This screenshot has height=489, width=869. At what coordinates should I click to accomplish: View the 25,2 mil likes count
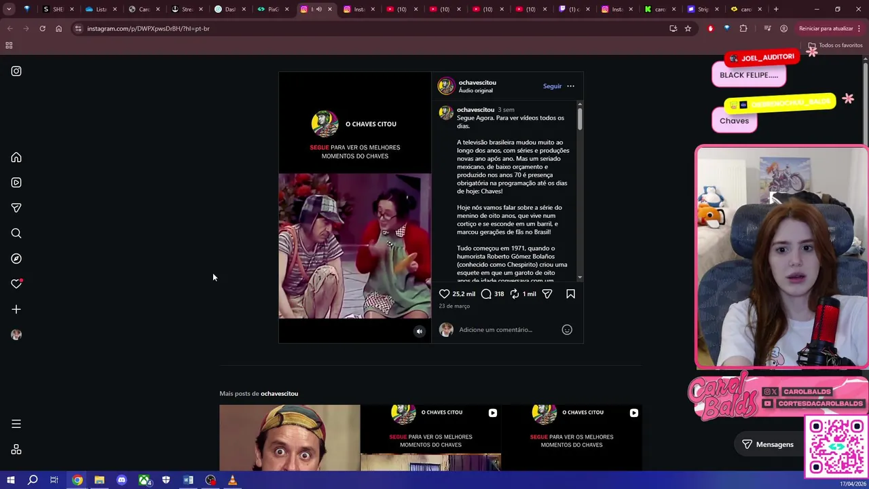[x=464, y=294]
